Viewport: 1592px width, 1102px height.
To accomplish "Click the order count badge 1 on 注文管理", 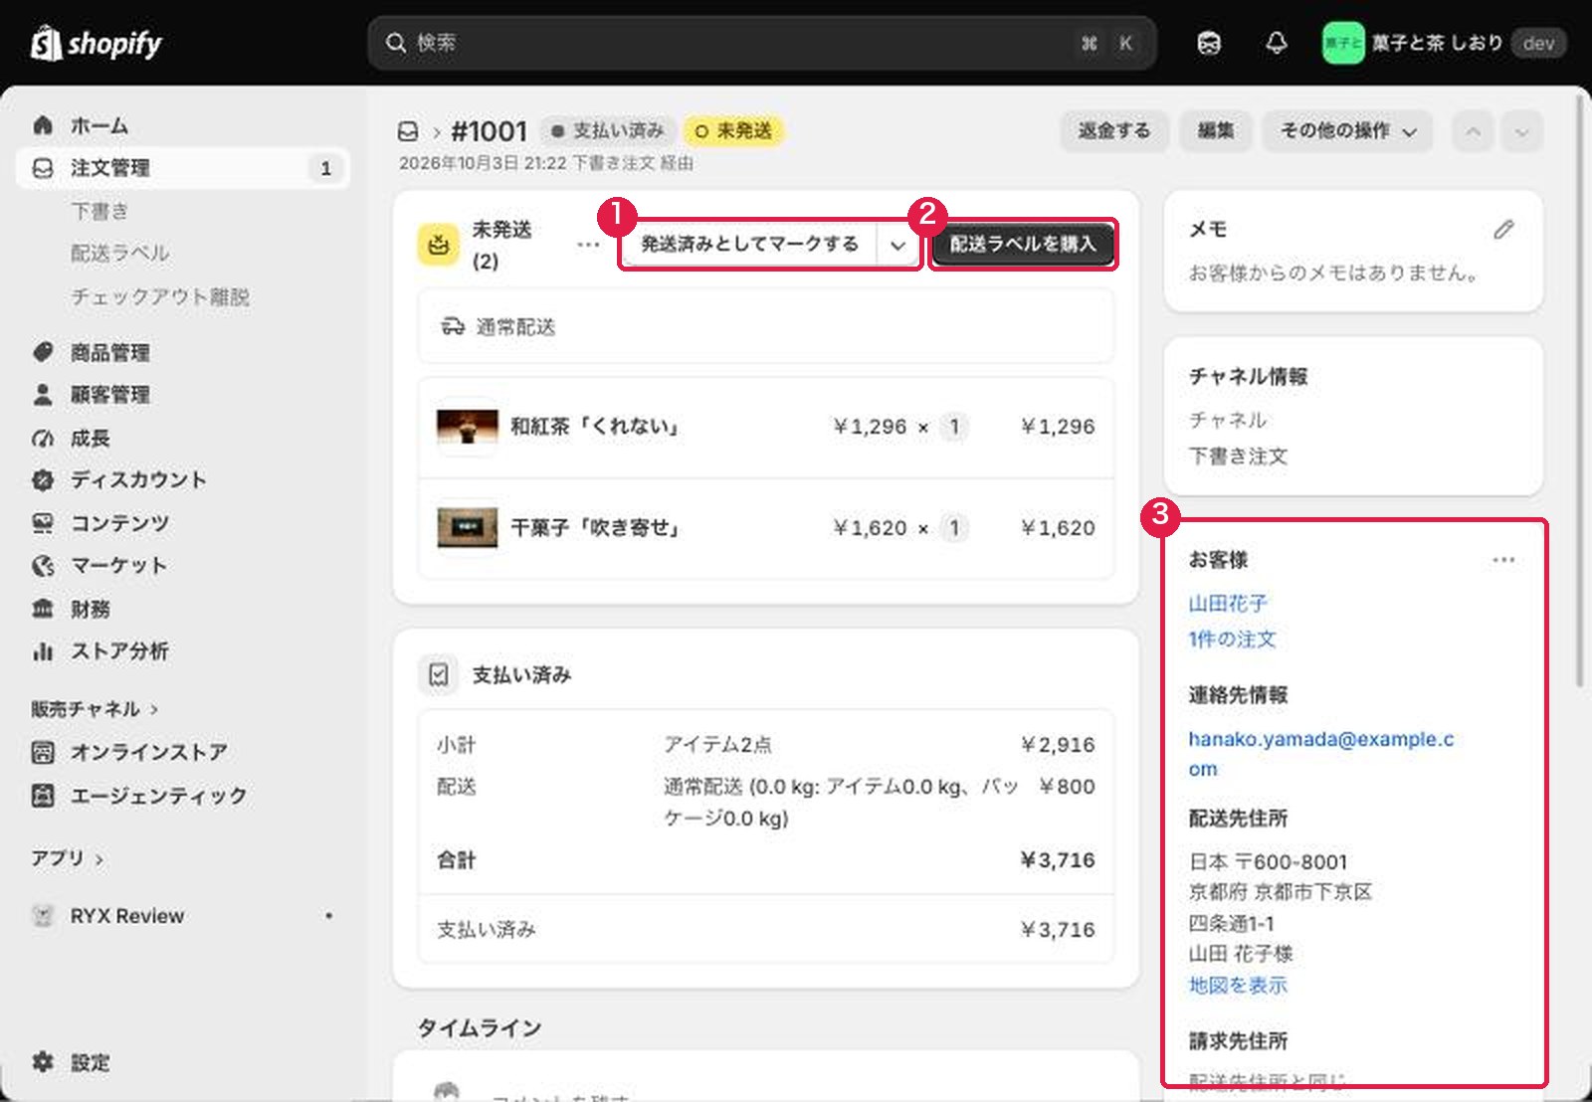I will pos(325,169).
